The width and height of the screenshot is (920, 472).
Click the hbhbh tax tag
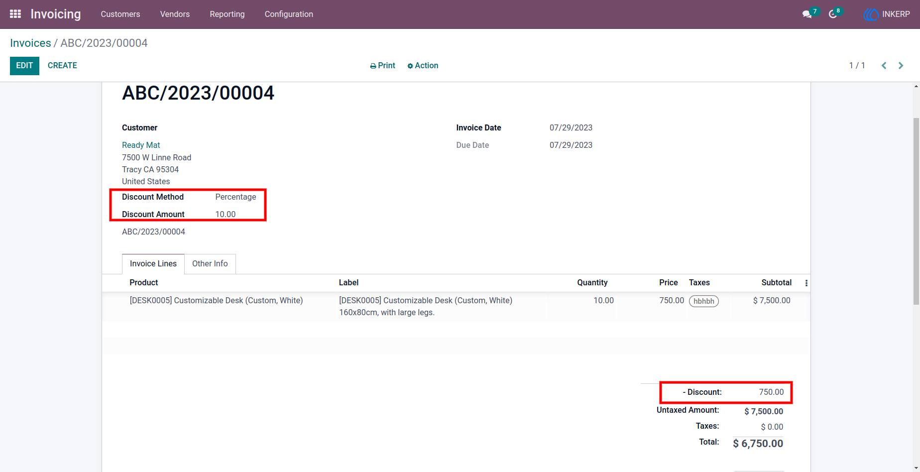tap(704, 301)
